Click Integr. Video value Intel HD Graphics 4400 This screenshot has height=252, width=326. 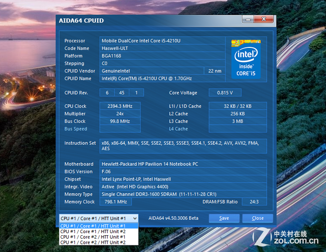tap(183, 186)
